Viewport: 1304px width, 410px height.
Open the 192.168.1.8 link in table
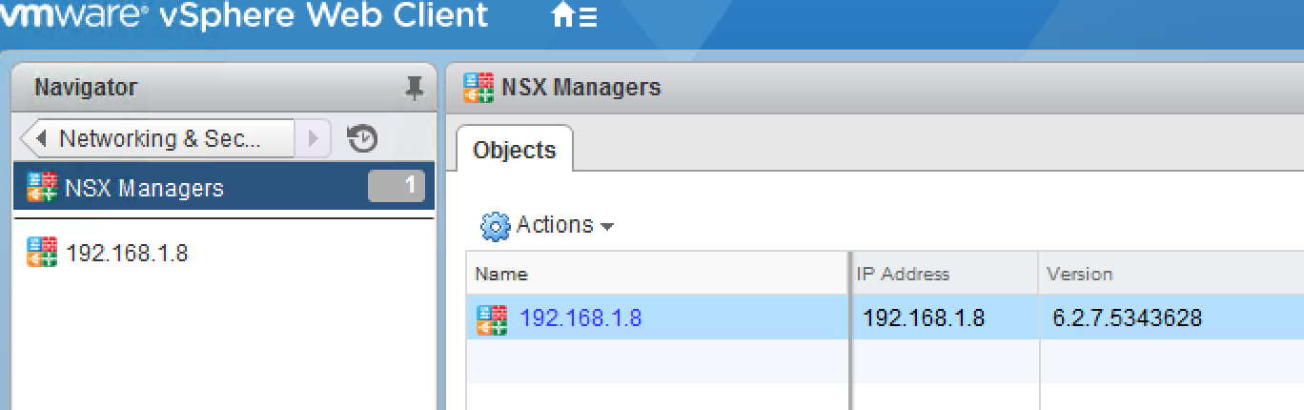pyautogui.click(x=581, y=318)
